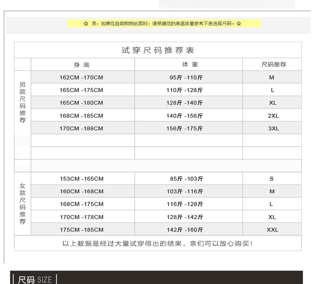This screenshot has height=284, width=313.
Task: Select the 试穿尺码推荐表 table title
Action: [x=158, y=50]
